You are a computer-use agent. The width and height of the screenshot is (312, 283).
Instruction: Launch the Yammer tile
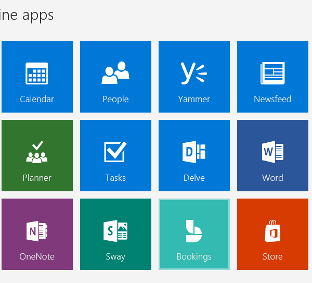tap(194, 77)
